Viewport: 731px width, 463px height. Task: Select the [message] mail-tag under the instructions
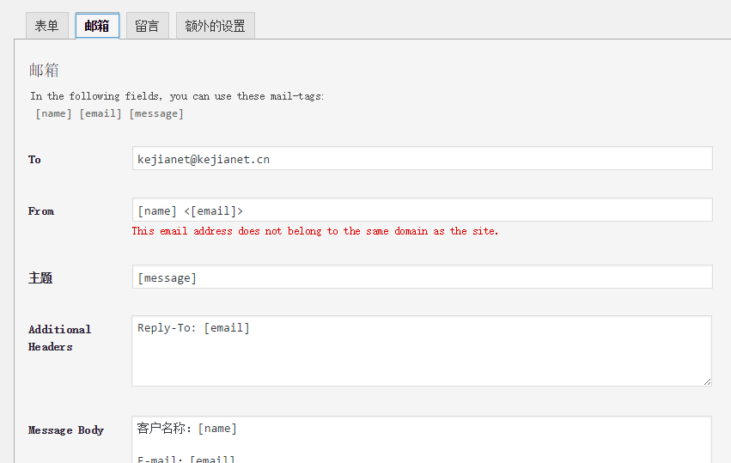[156, 113]
